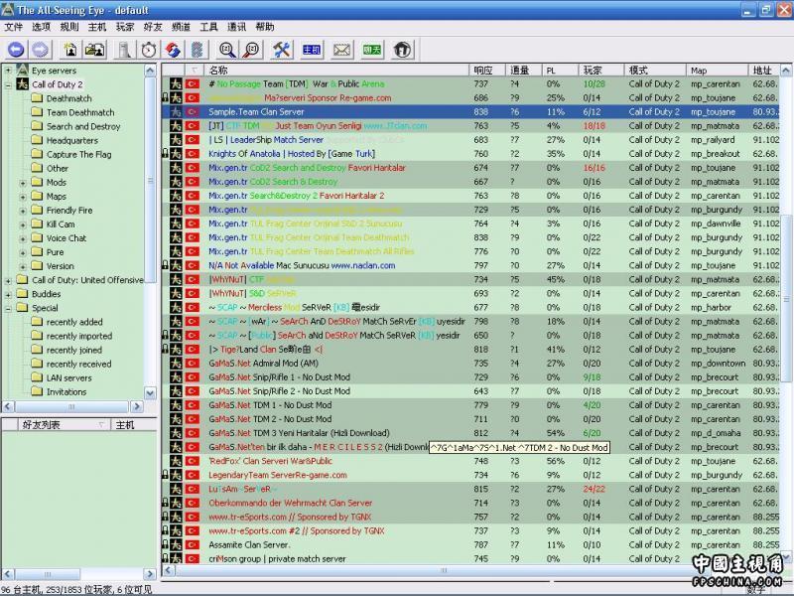Viewport: 794px width, 596px height.
Task: Click the red magnifier find icon
Action: 251,50
